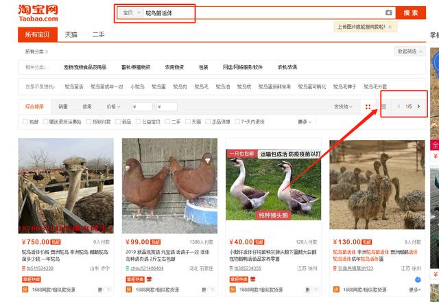439x302 pixels.
Task: Sort results by 信用
Action: pyautogui.click(x=87, y=107)
